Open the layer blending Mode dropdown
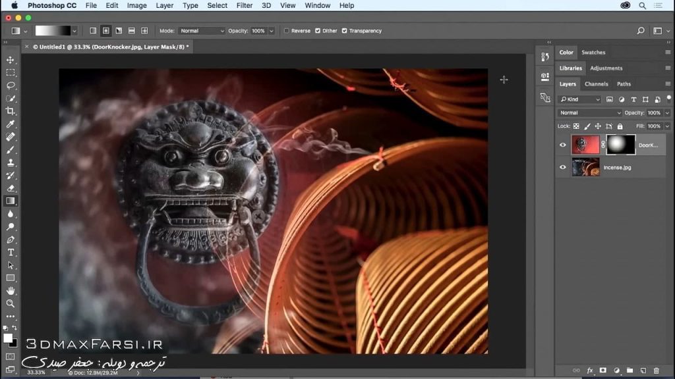675x379 pixels. pyautogui.click(x=589, y=113)
